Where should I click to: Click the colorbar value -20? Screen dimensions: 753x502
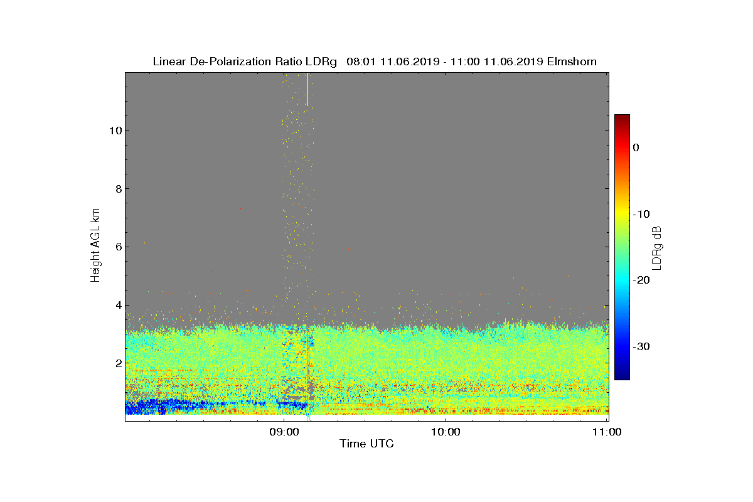[x=641, y=280]
